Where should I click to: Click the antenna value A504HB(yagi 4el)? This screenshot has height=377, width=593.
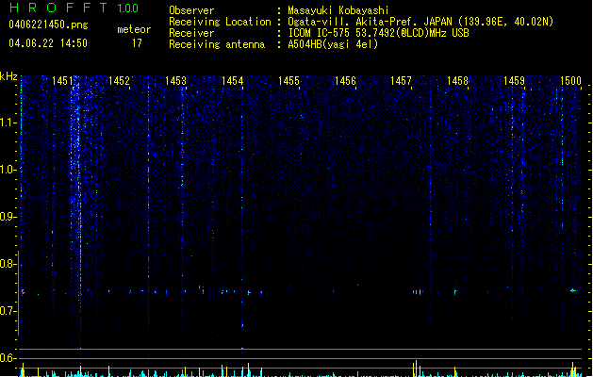pyautogui.click(x=333, y=44)
